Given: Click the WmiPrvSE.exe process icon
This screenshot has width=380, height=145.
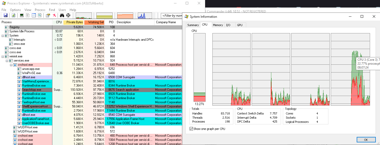Looking at the screenshot, I should coord(20,73).
